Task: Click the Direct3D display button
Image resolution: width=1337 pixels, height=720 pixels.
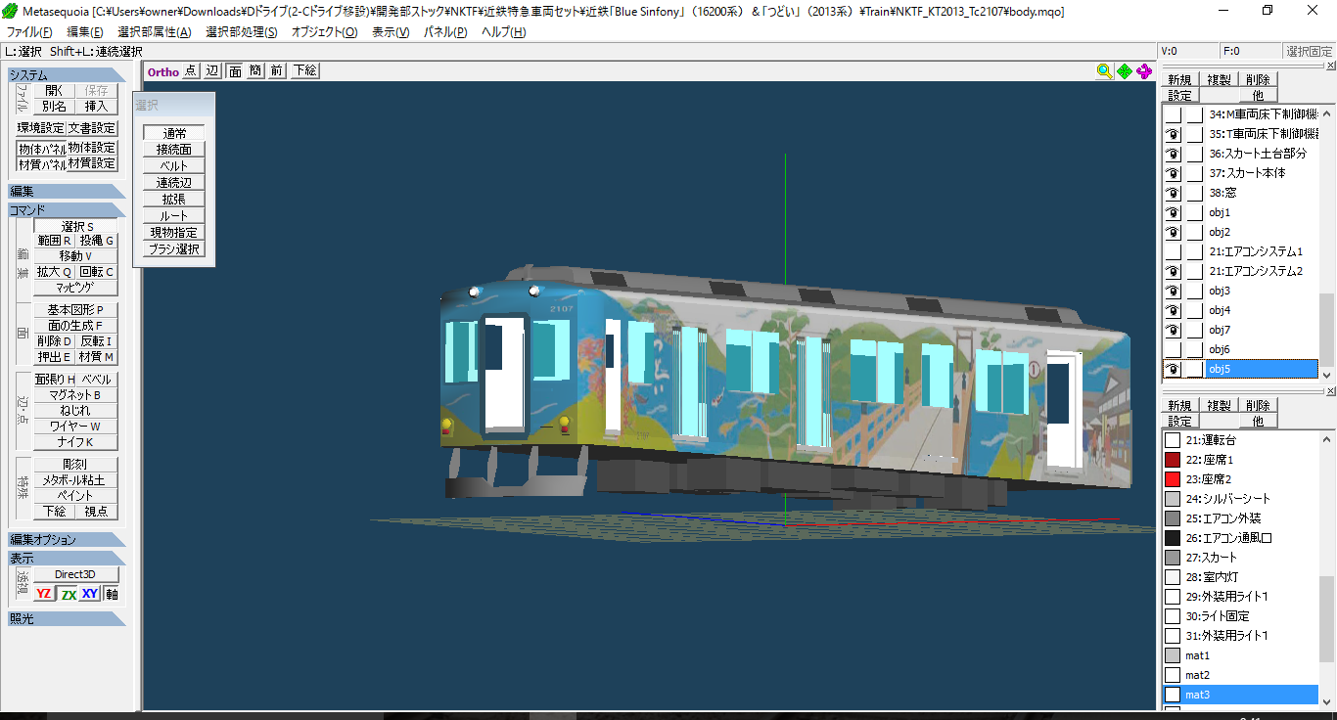Action: (75, 574)
